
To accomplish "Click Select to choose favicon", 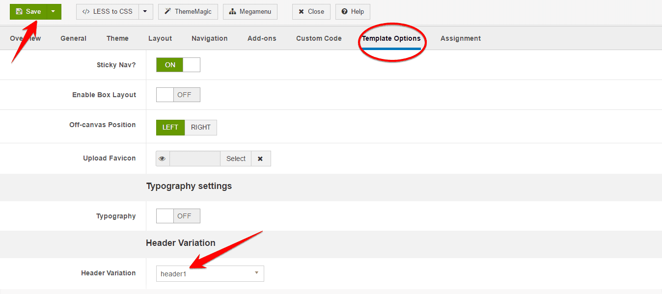I will [x=236, y=159].
